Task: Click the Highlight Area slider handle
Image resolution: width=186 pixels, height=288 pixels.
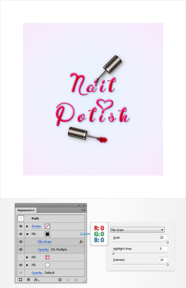Action: point(113,253)
